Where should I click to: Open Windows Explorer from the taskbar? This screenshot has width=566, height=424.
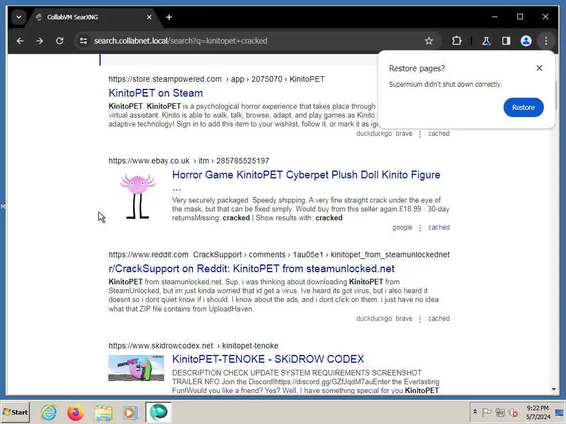pos(103,412)
